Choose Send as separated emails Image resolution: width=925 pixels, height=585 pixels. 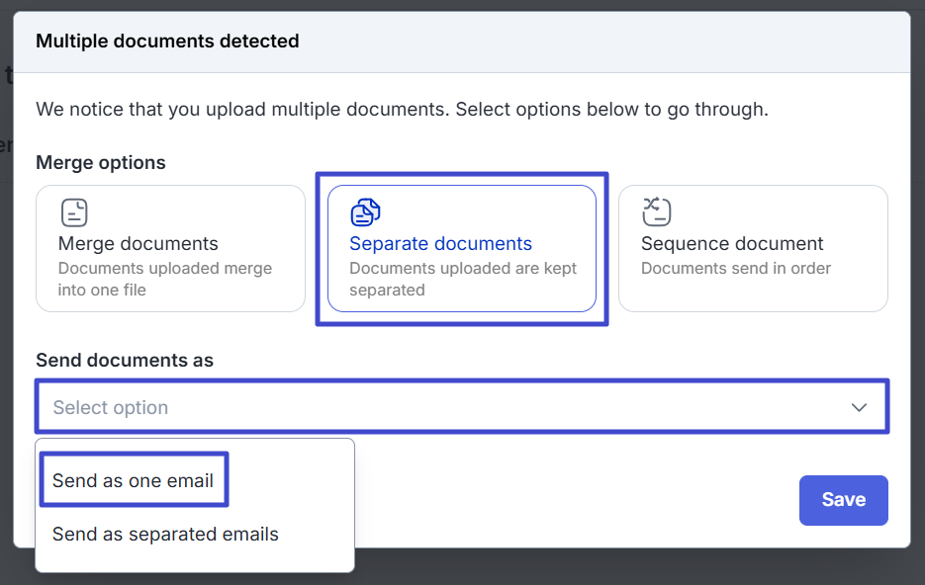pyautogui.click(x=165, y=535)
